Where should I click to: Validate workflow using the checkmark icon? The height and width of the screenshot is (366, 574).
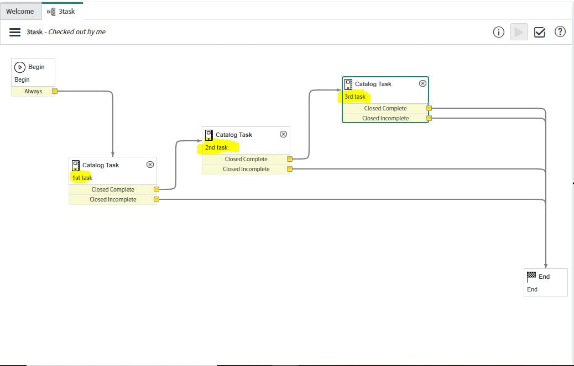click(x=539, y=32)
